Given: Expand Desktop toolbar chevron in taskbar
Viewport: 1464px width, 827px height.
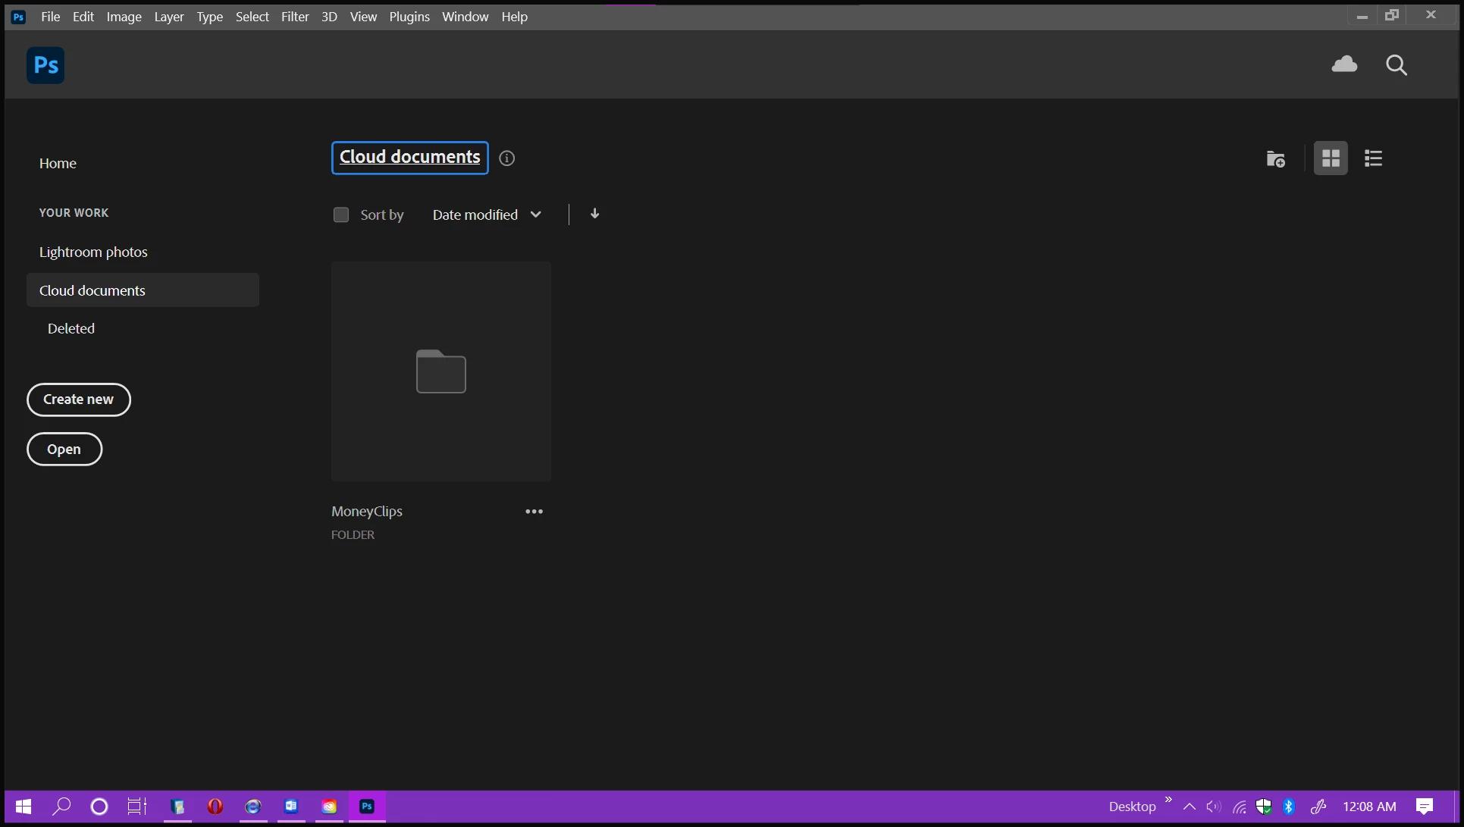Looking at the screenshot, I should click(1168, 800).
